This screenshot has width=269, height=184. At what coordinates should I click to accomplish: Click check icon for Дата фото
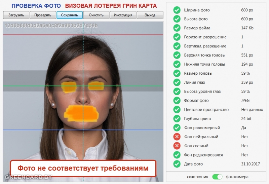point(177,164)
